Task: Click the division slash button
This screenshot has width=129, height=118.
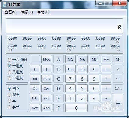Action: (106, 79)
